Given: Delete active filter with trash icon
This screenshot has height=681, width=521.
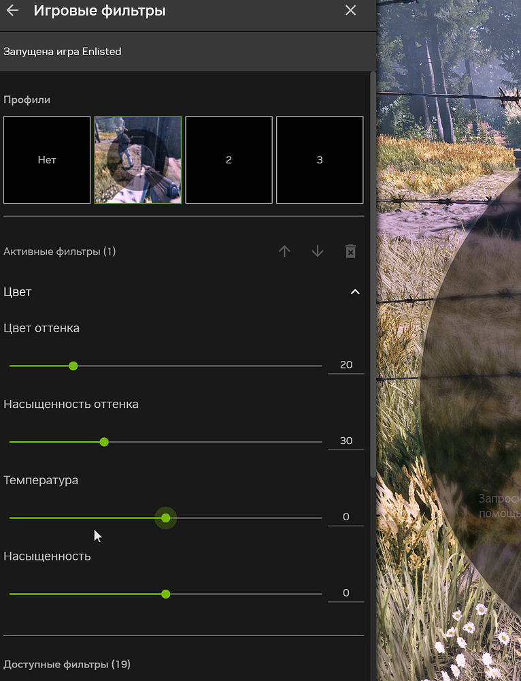Looking at the screenshot, I should point(350,251).
